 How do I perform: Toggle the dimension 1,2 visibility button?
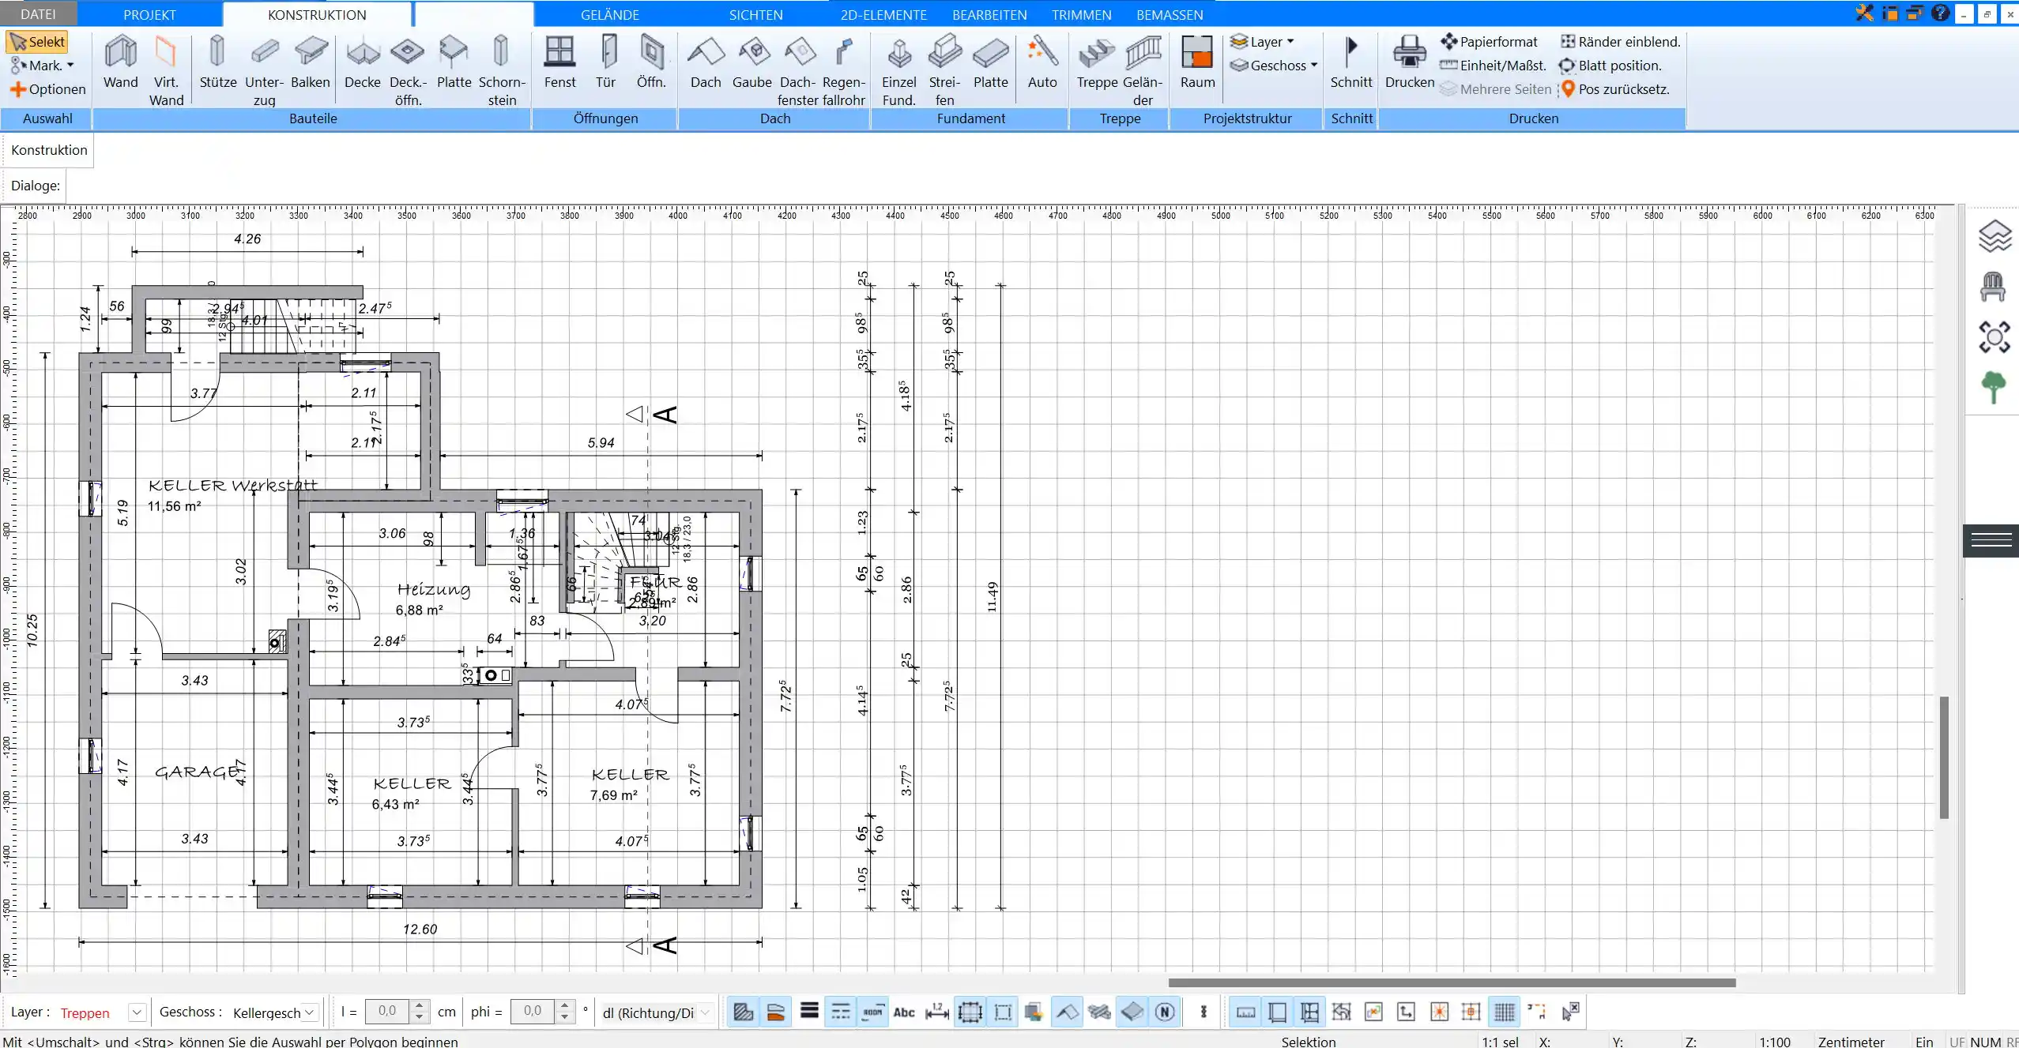click(937, 1012)
